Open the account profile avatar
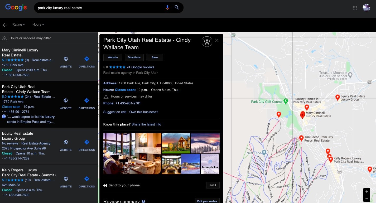This screenshot has height=203, width=376. tap(366, 8)
